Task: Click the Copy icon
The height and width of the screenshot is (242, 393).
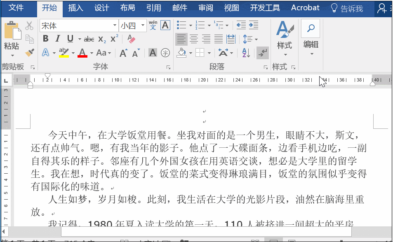Action: [x=30, y=39]
